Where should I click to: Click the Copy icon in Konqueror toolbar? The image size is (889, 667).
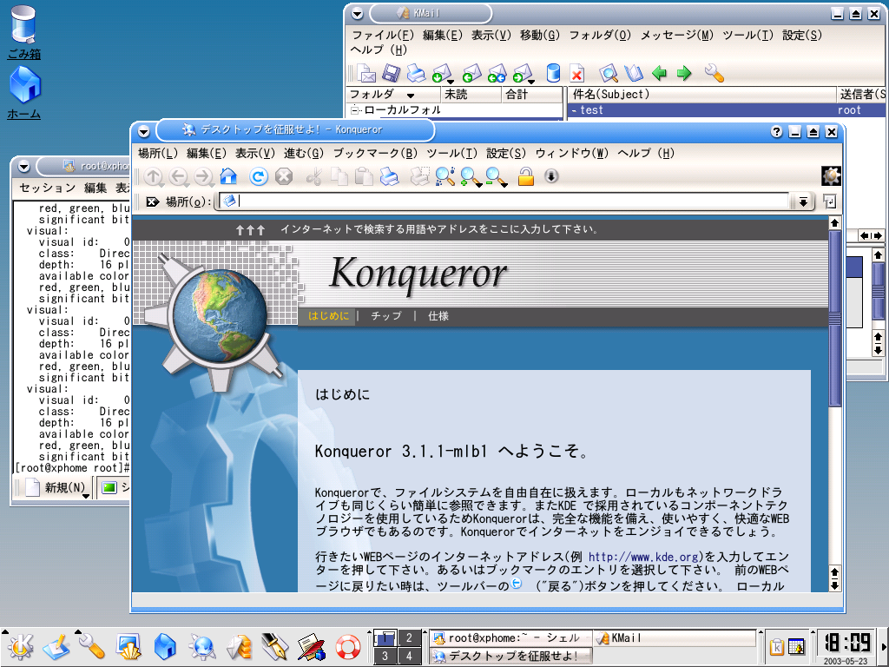339,177
